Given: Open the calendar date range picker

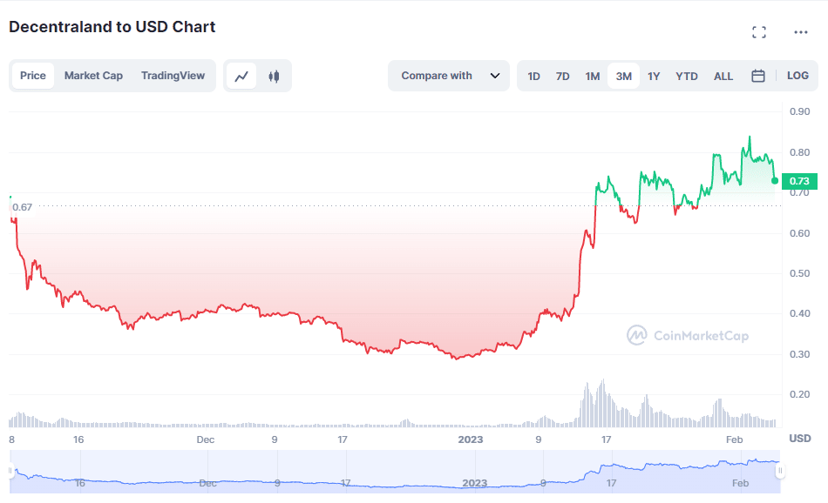Looking at the screenshot, I should pyautogui.click(x=757, y=76).
